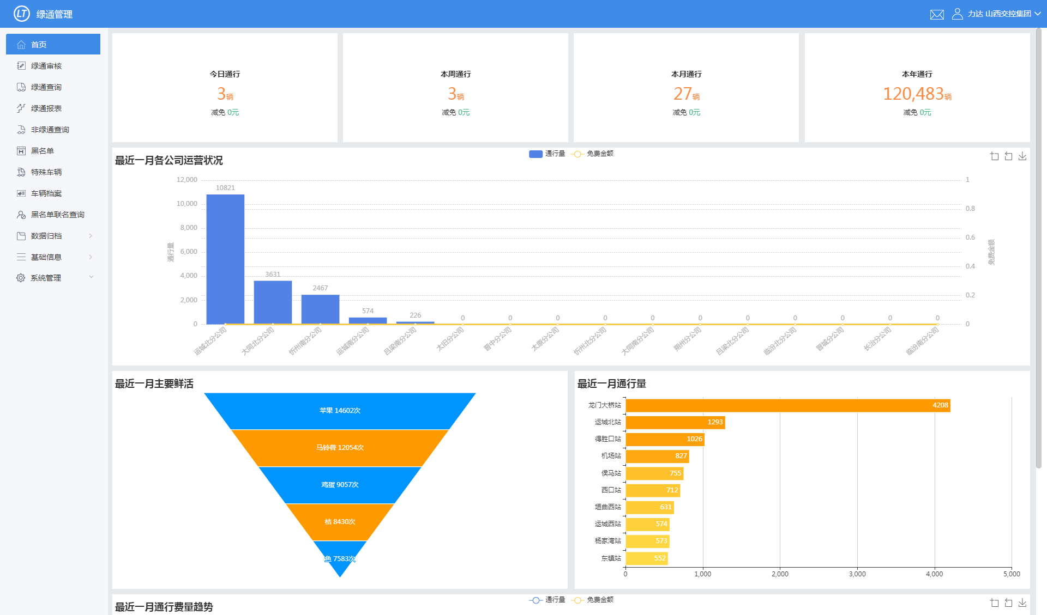1047x615 pixels.
Task: Click the 西口站 bar showing 712
Action: (x=653, y=490)
